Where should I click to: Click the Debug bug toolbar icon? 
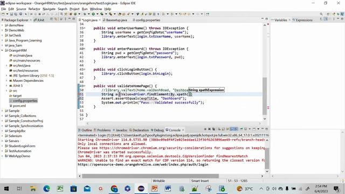[85, 14]
